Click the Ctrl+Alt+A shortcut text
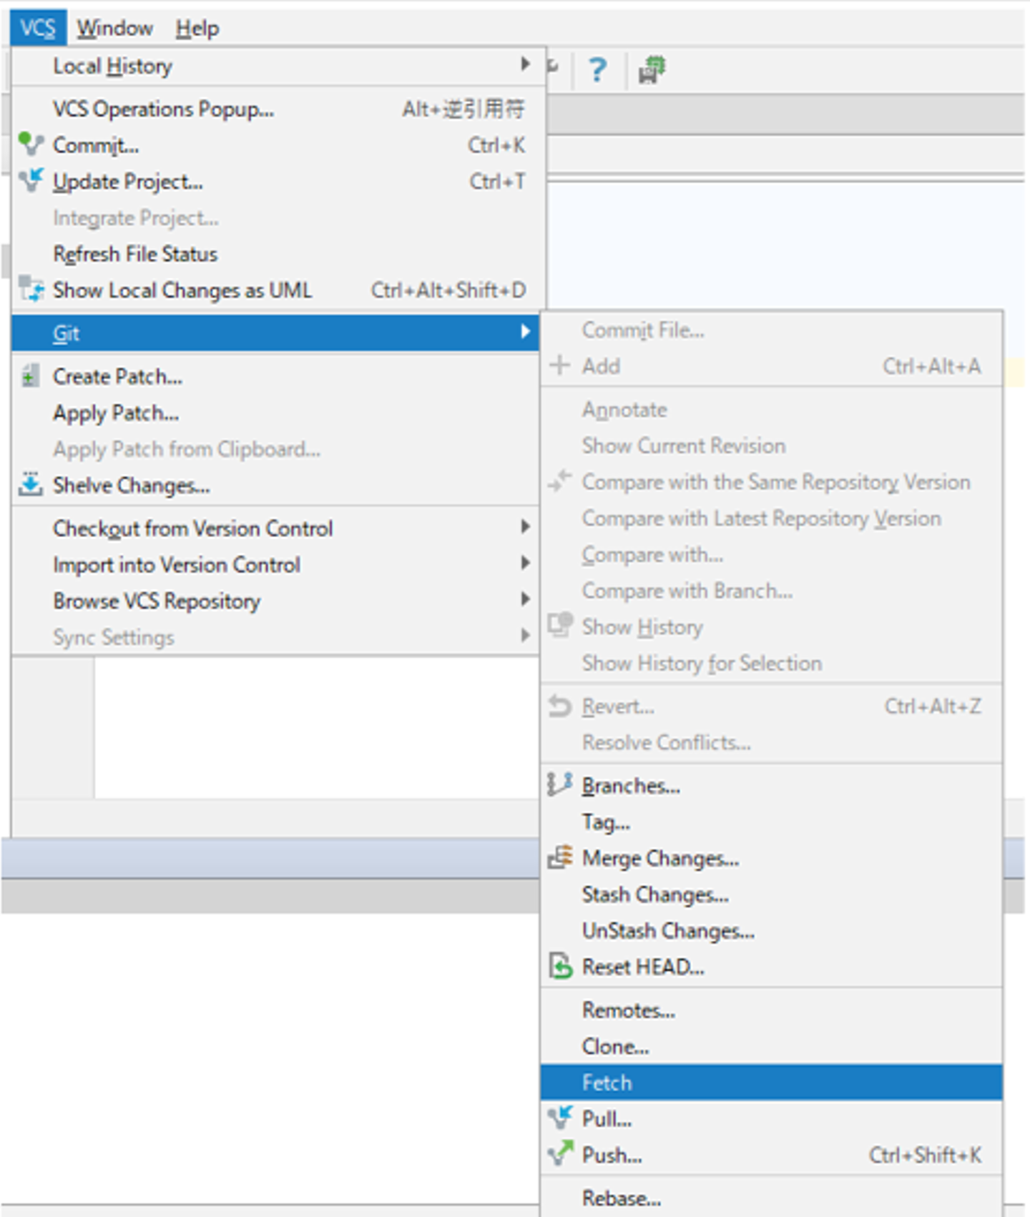The height and width of the screenshot is (1217, 1030). pyautogui.click(x=932, y=366)
